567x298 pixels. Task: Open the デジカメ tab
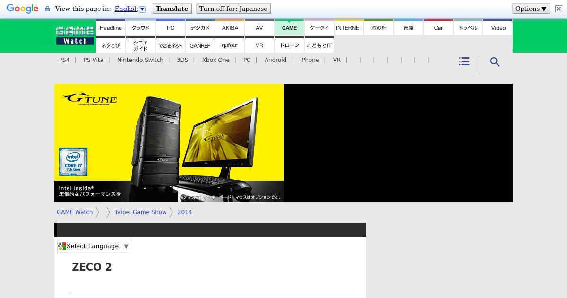(x=200, y=27)
